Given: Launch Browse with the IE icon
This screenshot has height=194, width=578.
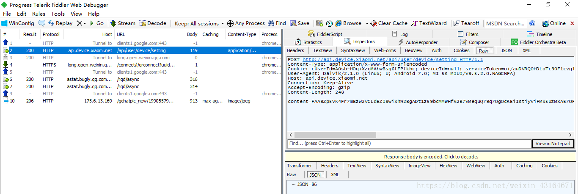Looking at the screenshot, I should [348, 23].
